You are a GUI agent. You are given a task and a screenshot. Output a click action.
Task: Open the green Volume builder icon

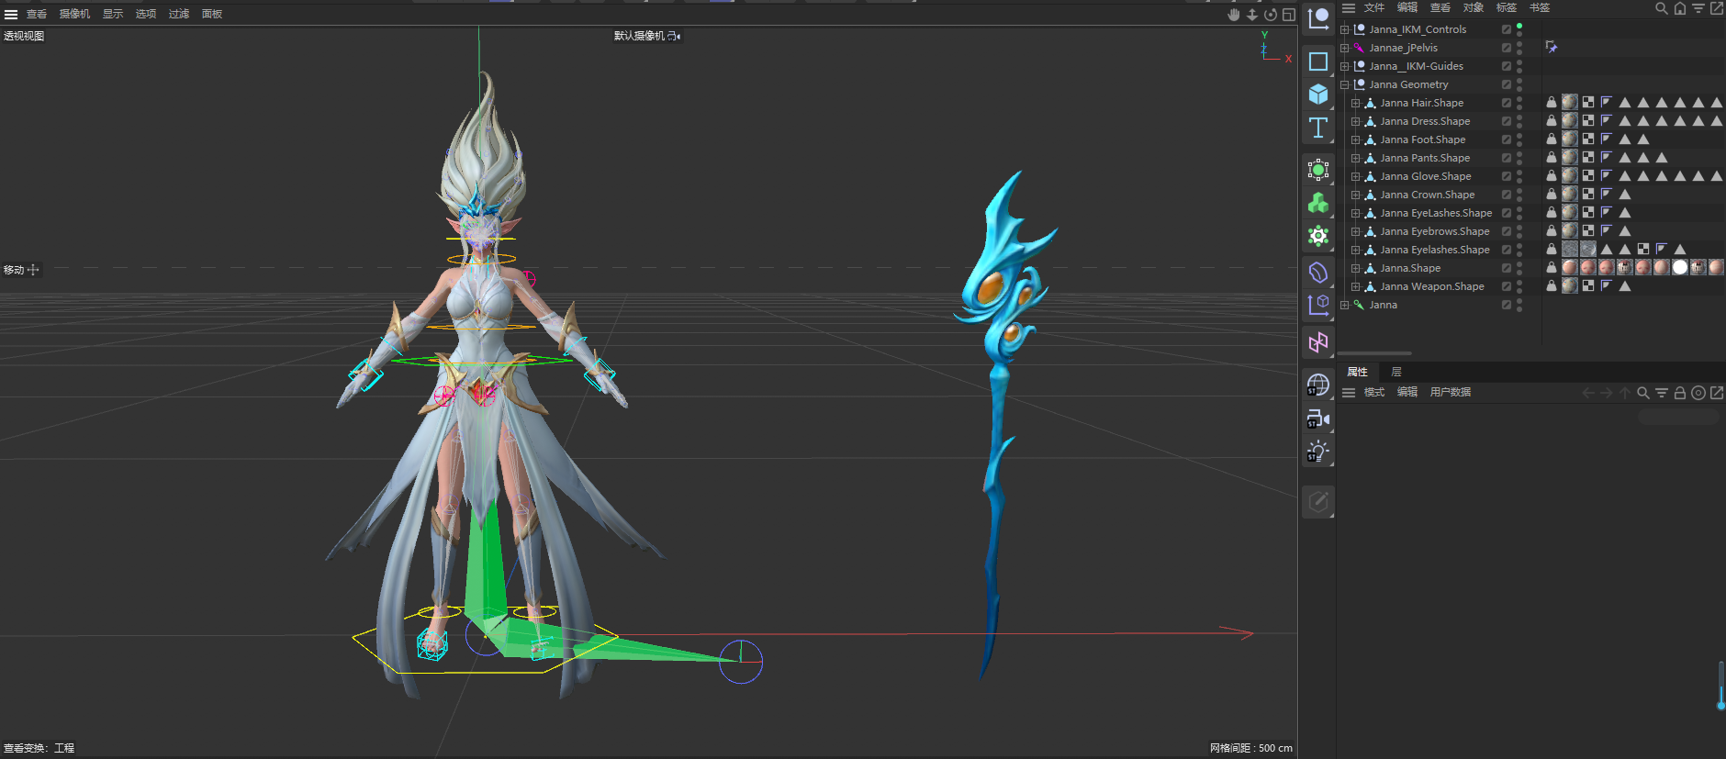1318,203
